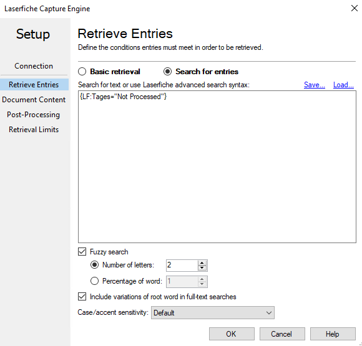The width and height of the screenshot is (362, 346).
Task: Open the Connection setup page
Action: point(34,66)
